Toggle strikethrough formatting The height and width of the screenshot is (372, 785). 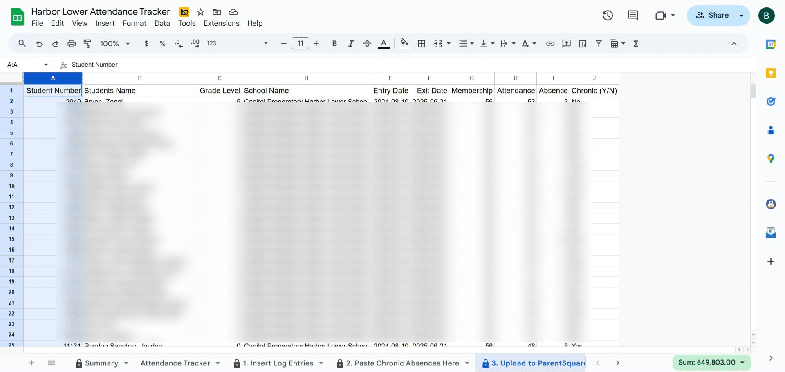[x=367, y=43]
